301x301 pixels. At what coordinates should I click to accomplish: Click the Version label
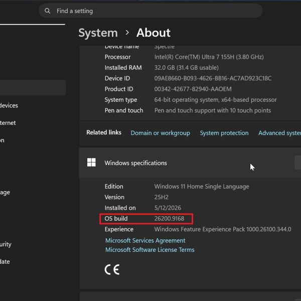click(114, 197)
